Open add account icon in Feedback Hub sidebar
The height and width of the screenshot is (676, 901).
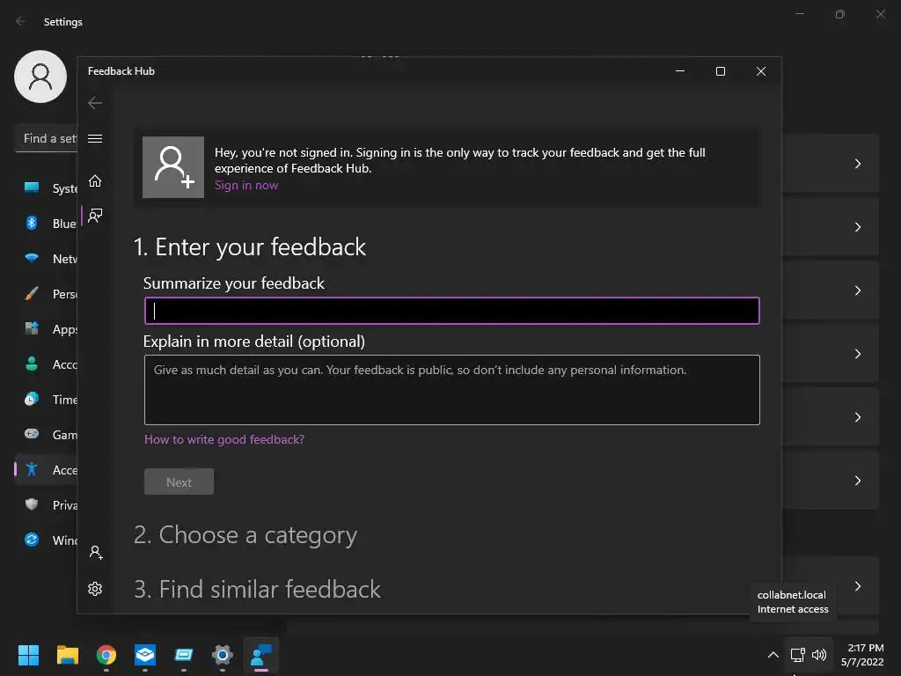coord(96,553)
